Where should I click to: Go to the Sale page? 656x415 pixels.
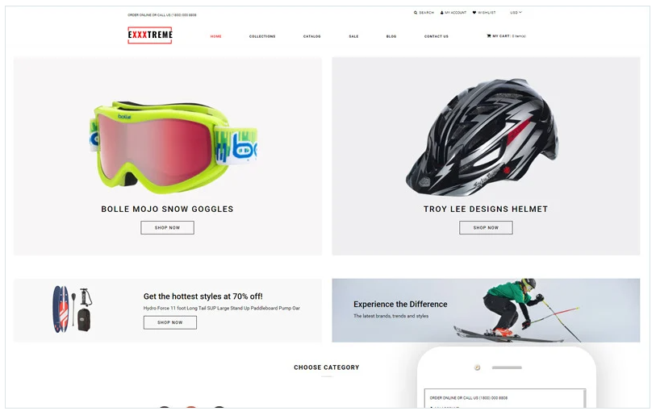353,36
